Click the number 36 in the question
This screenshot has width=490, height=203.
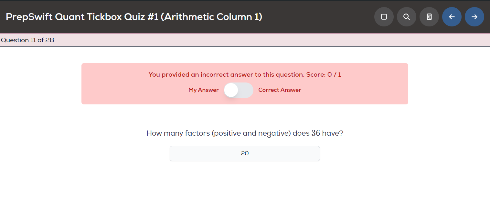tap(316, 133)
